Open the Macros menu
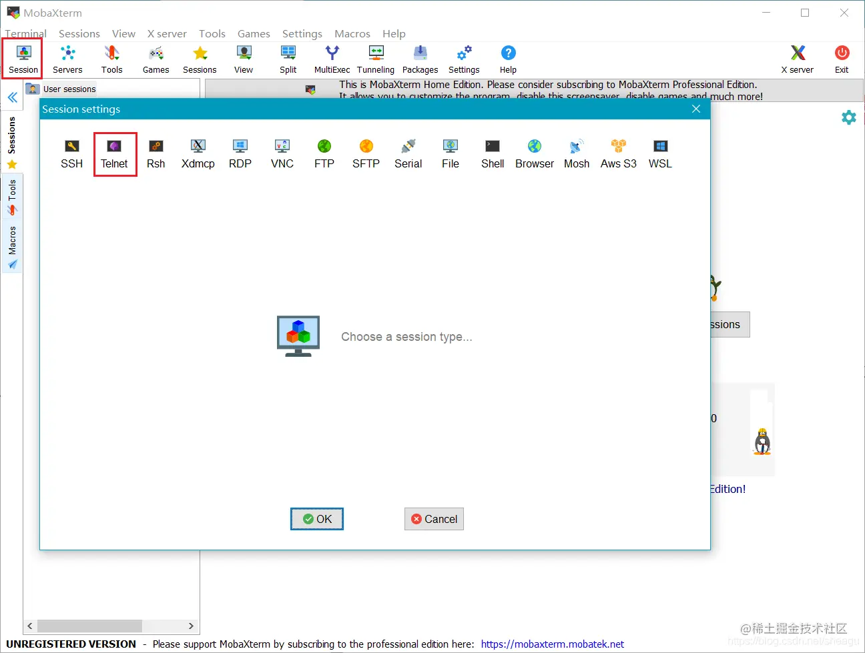This screenshot has height=653, width=865. pos(352,33)
